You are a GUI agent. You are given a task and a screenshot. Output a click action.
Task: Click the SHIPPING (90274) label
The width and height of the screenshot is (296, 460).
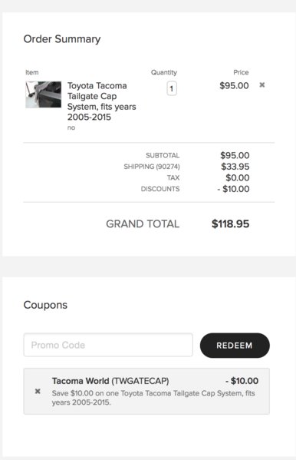point(152,167)
